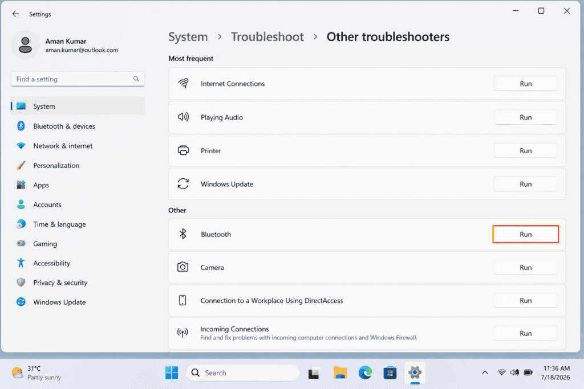
Task: Click the Windows Update sidebar icon
Action: (21, 302)
